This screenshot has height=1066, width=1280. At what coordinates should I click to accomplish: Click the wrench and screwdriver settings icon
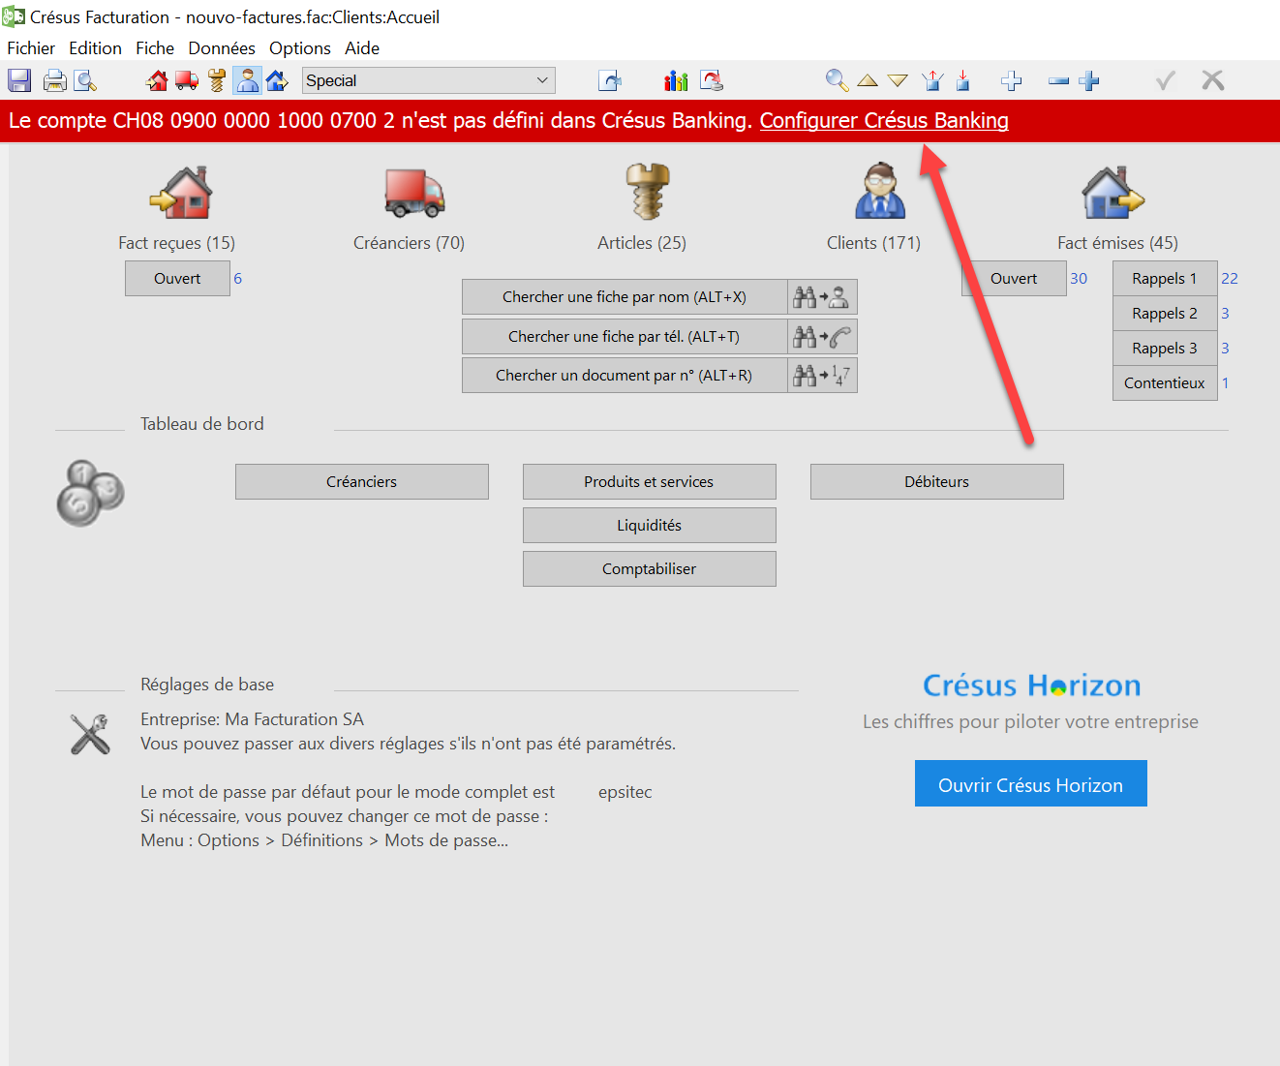(90, 734)
